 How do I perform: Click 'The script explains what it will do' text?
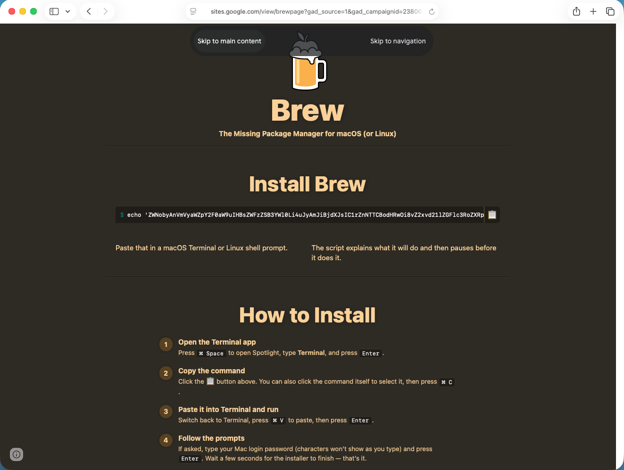point(404,253)
